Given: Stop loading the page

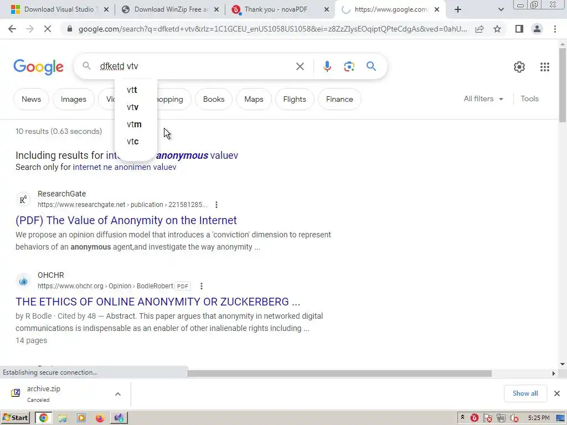Looking at the screenshot, I should point(48,29).
